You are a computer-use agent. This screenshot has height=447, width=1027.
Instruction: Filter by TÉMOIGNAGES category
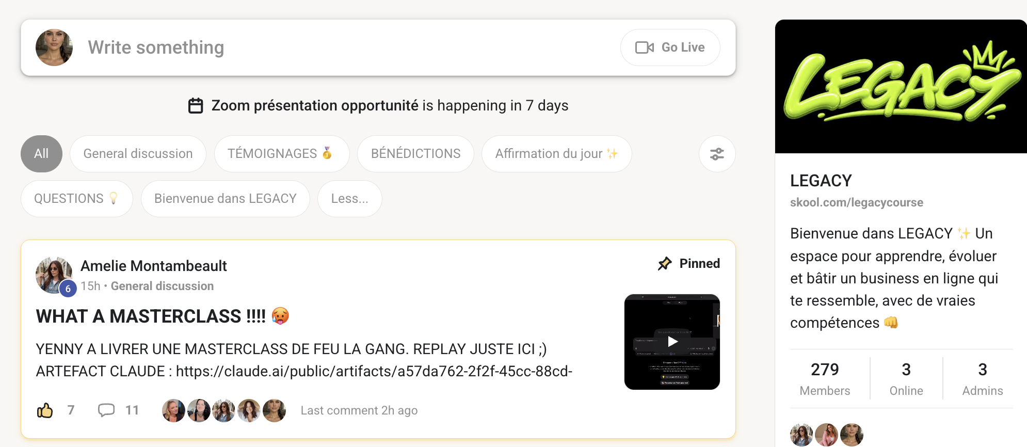(x=282, y=154)
